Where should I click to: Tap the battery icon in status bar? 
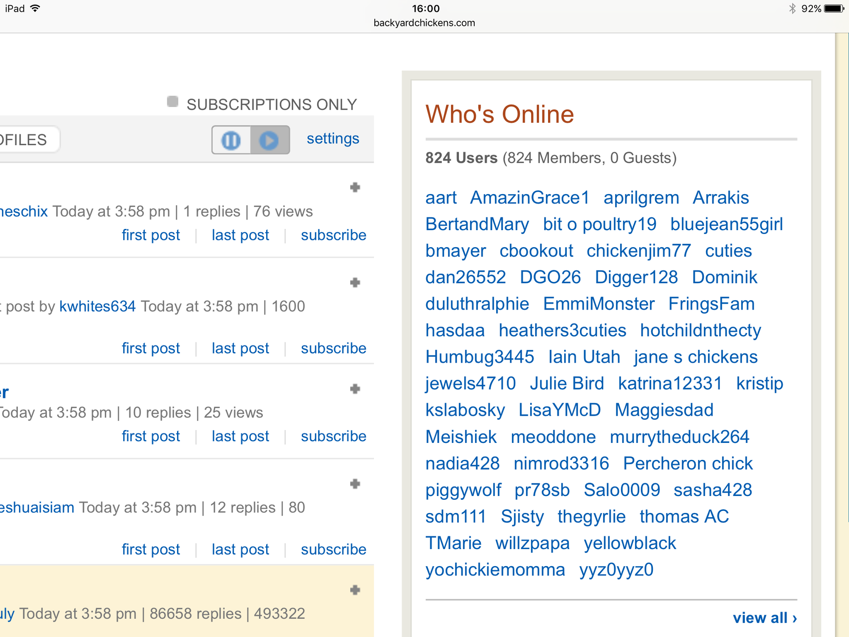point(834,8)
